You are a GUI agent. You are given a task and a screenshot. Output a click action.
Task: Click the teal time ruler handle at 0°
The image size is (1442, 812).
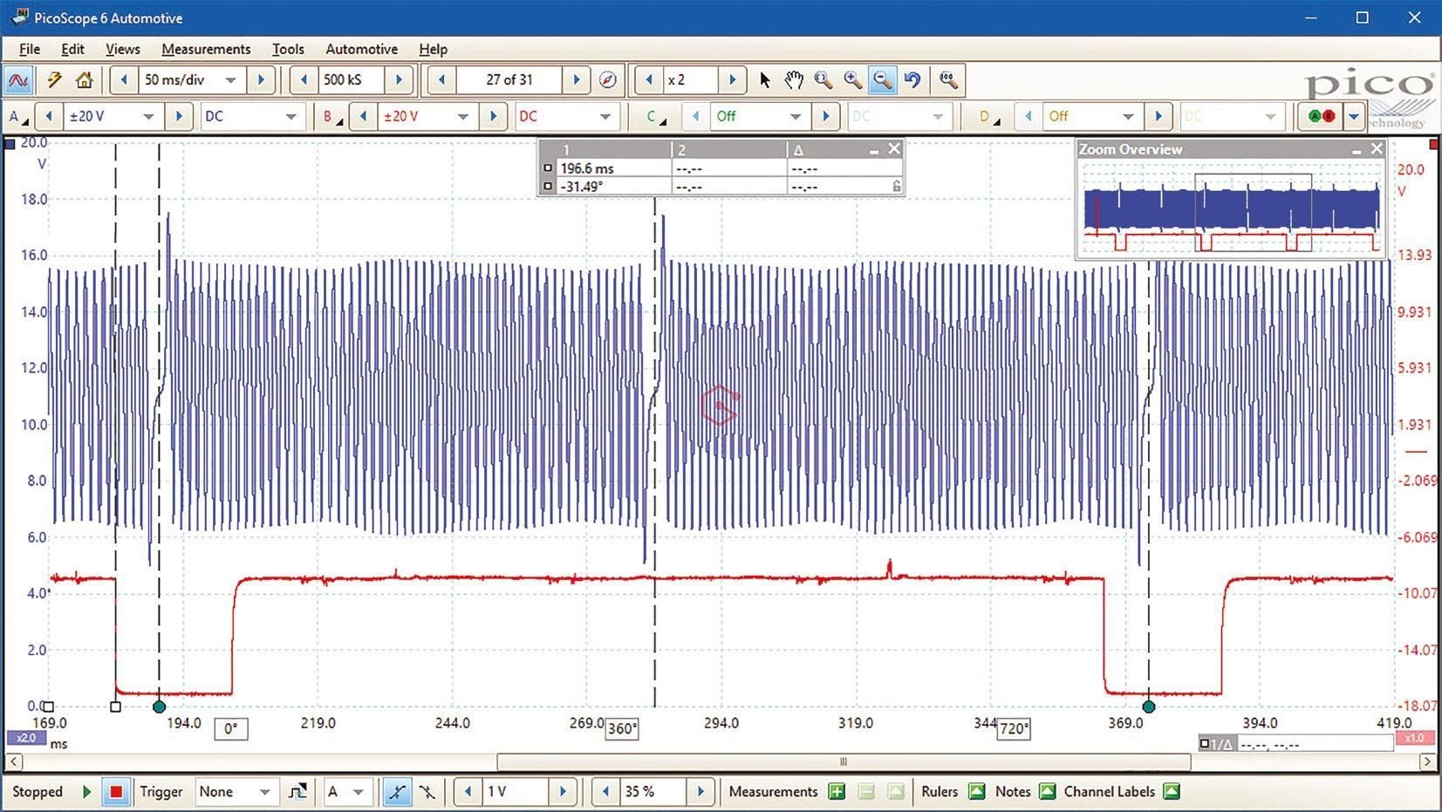(159, 706)
